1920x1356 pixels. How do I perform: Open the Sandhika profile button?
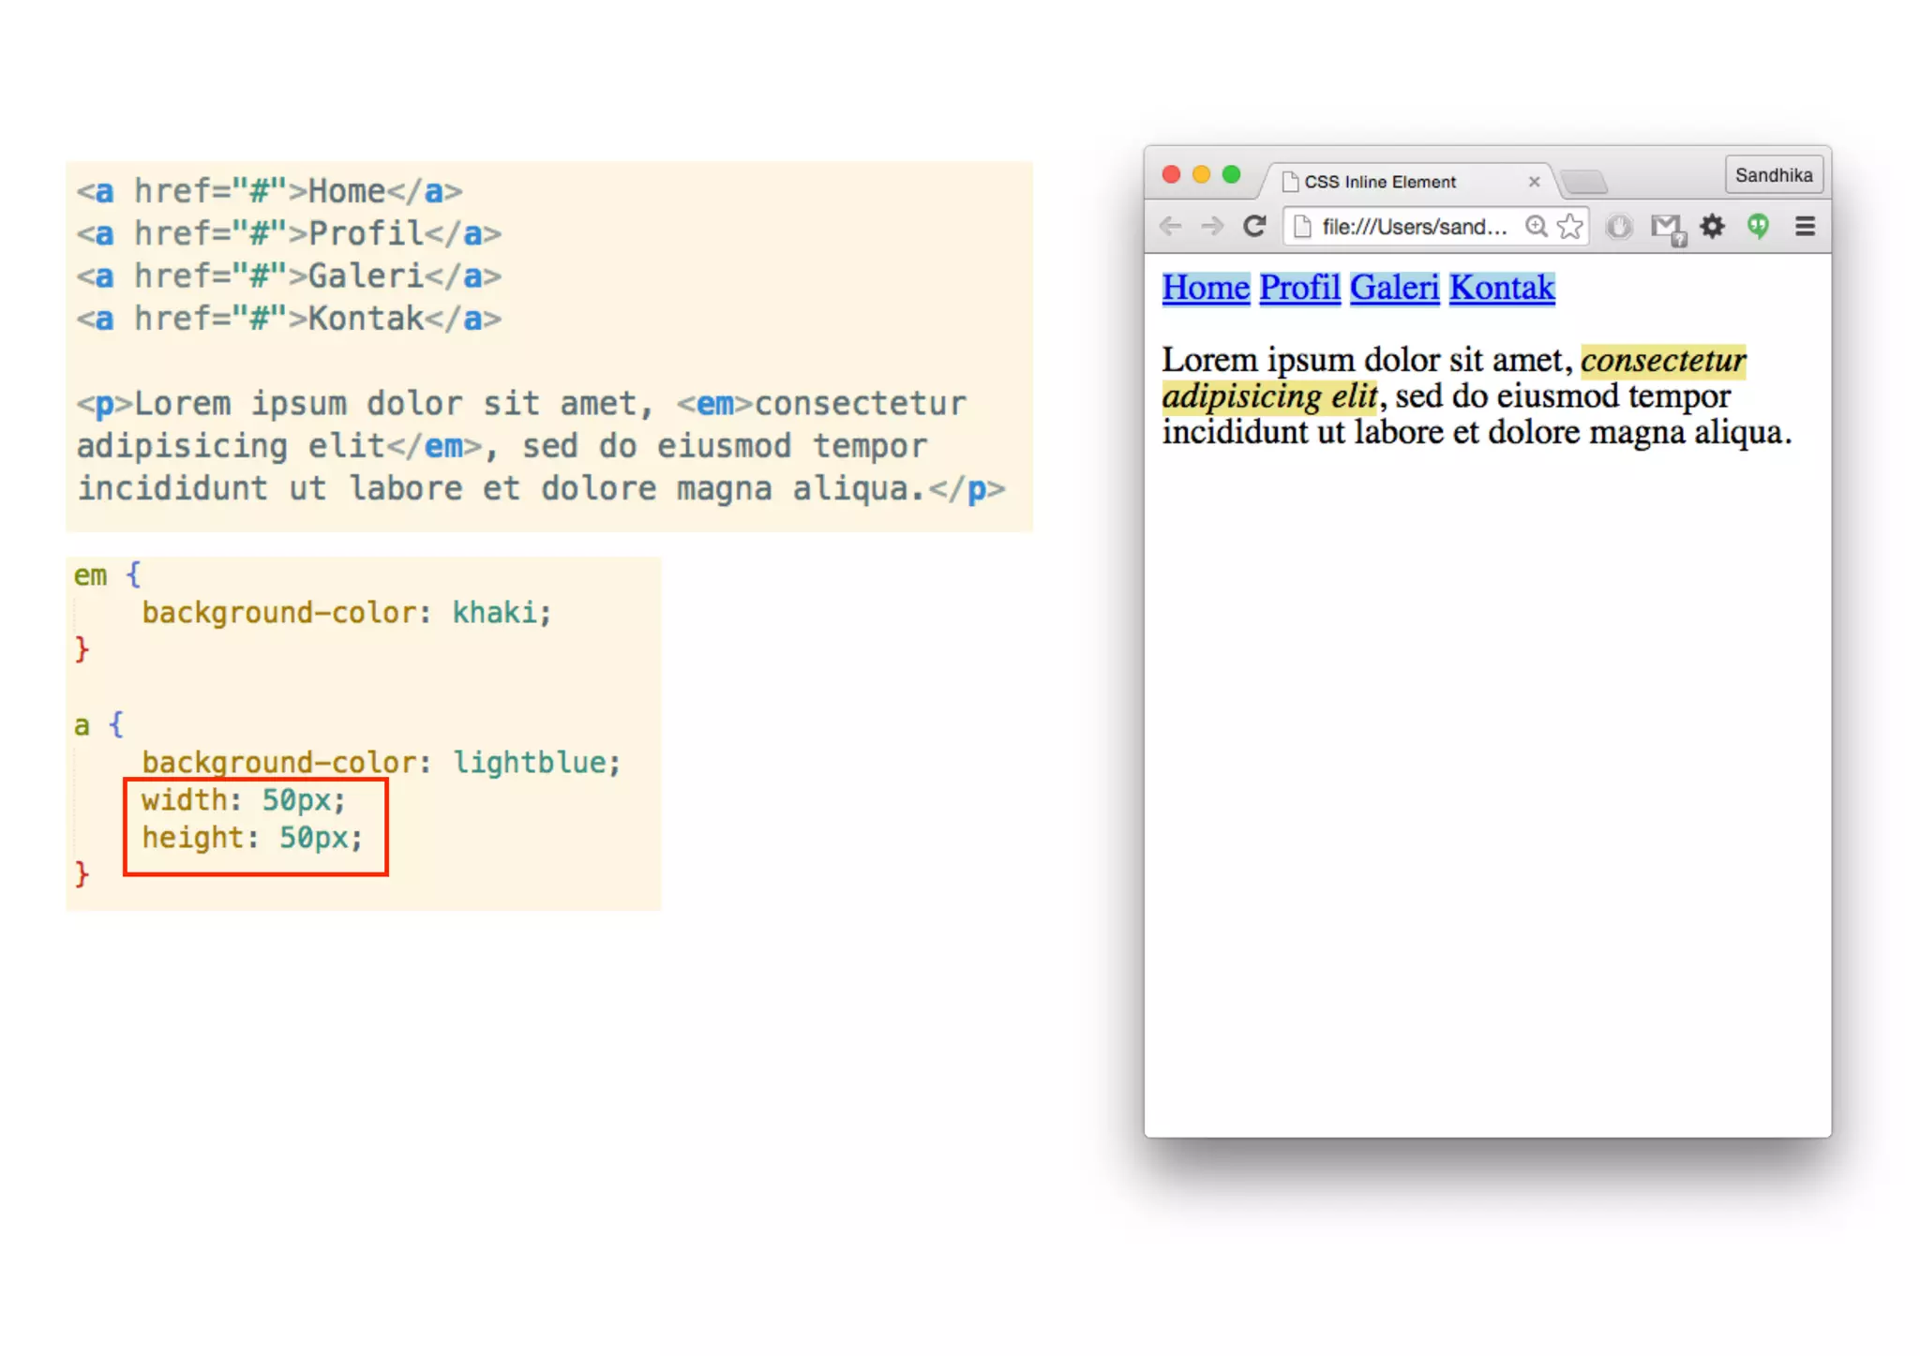tap(1773, 175)
